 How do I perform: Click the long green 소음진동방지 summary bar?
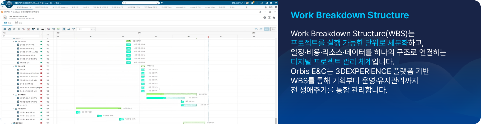[x=98, y=108]
